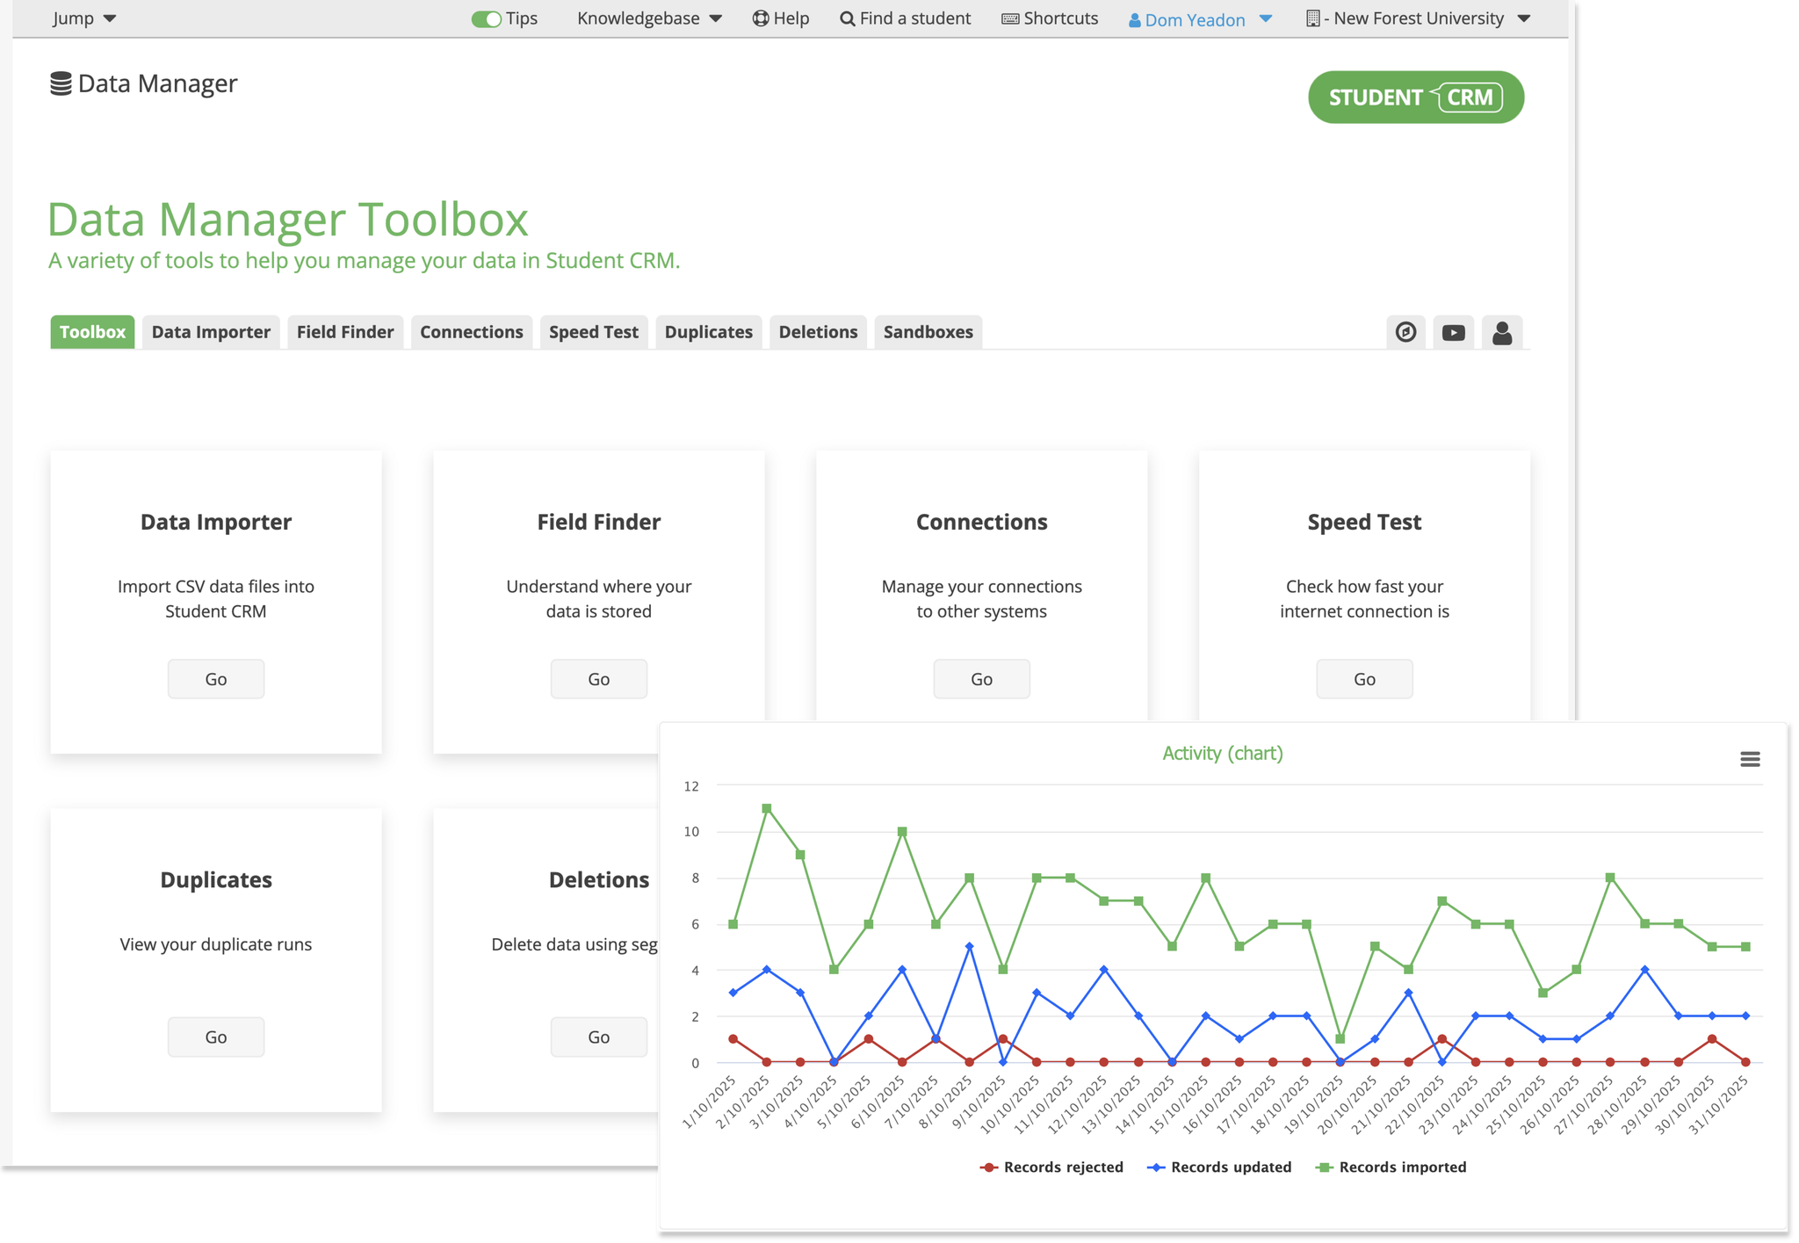Image resolution: width=1799 pixels, height=1243 pixels.
Task: Click the person support icon
Action: [1502, 332]
